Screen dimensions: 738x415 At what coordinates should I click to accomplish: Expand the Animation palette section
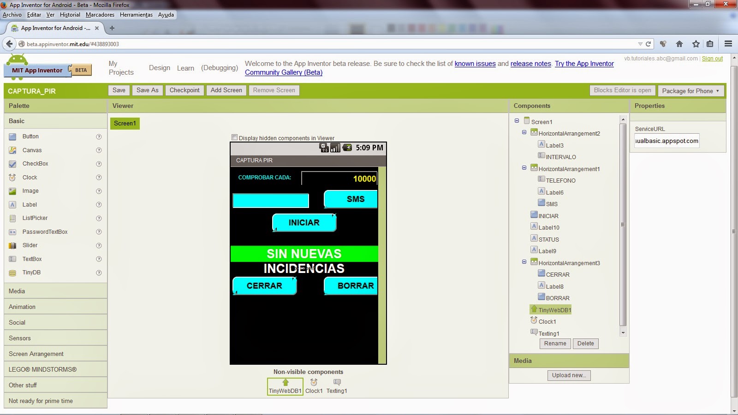point(55,307)
